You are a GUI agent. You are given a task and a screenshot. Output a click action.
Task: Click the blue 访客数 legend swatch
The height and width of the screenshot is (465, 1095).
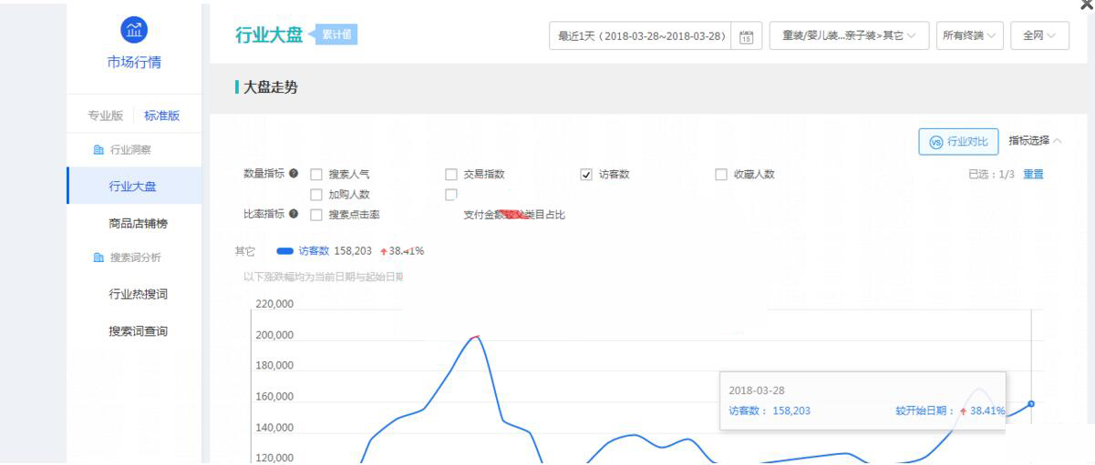(284, 251)
